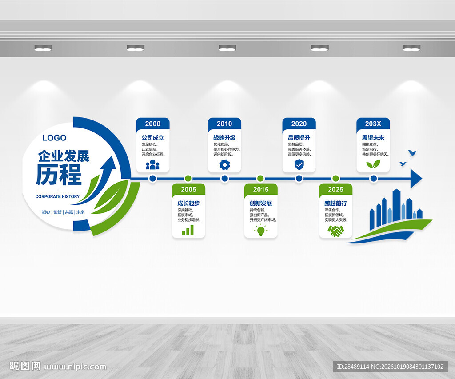The image size is (455, 379).
Task: Click the "共赢" slogan word
Action: tap(69, 212)
